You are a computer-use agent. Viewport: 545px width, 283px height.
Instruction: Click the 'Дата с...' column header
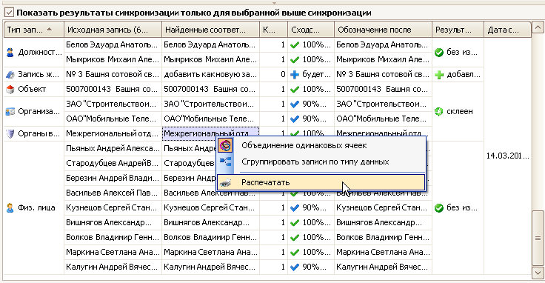pyautogui.click(x=507, y=30)
